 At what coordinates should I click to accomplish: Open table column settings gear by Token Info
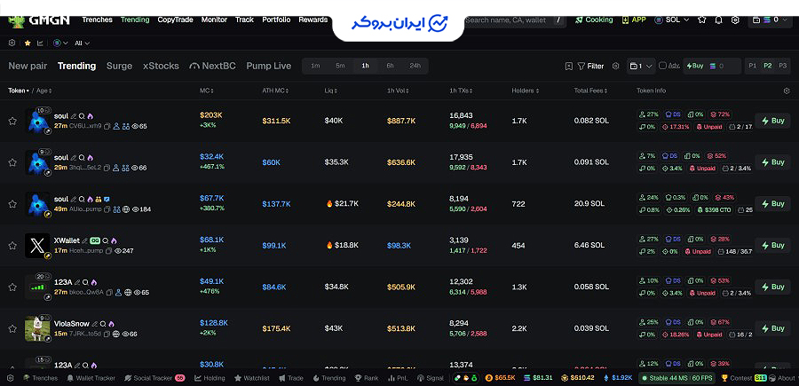[787, 91]
